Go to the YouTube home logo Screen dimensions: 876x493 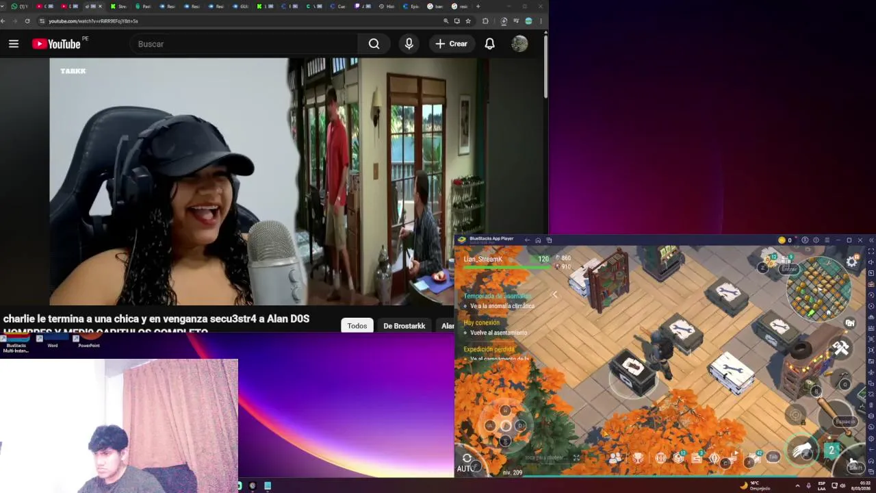pos(56,44)
